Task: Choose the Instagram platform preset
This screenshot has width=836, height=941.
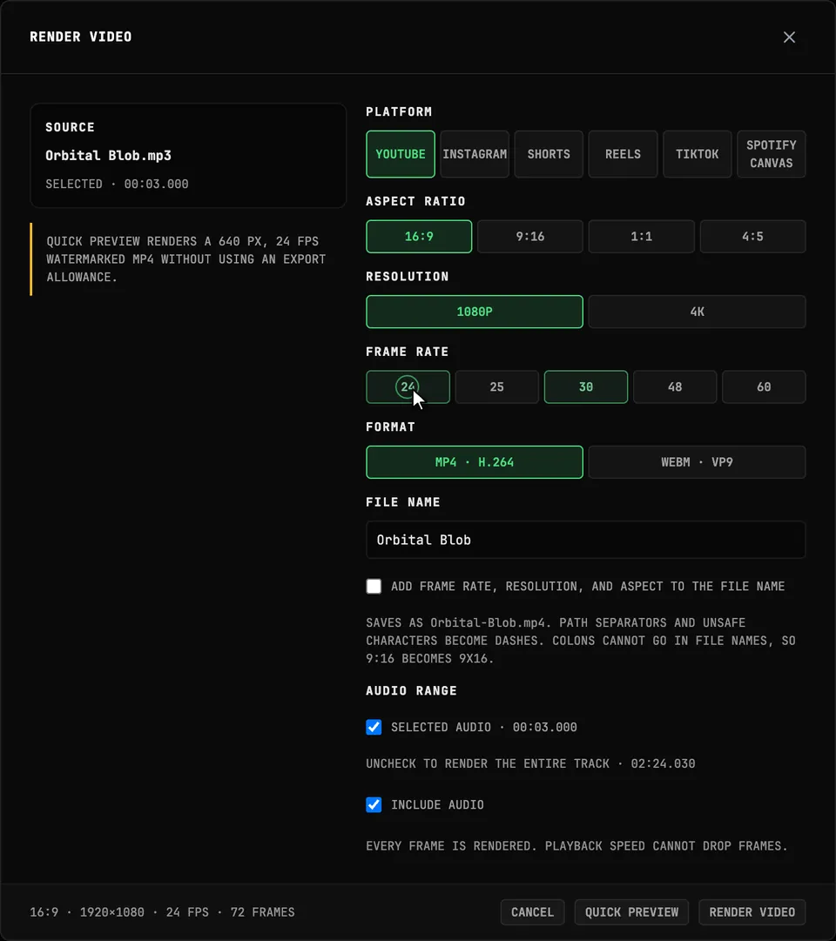Action: (475, 154)
